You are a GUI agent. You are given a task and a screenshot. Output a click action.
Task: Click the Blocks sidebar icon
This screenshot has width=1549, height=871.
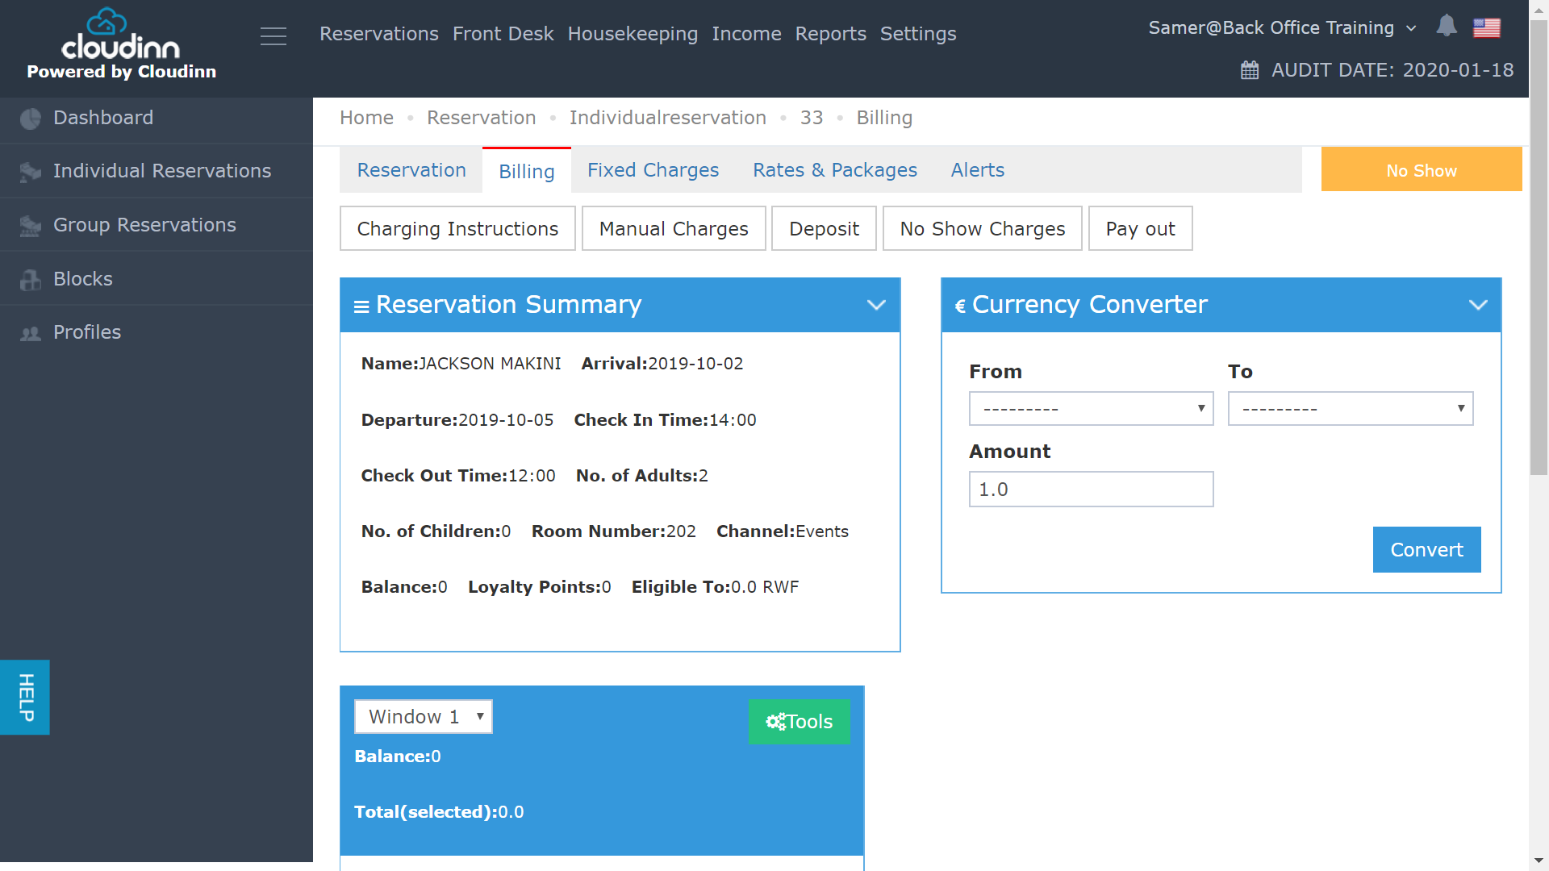pyautogui.click(x=31, y=280)
